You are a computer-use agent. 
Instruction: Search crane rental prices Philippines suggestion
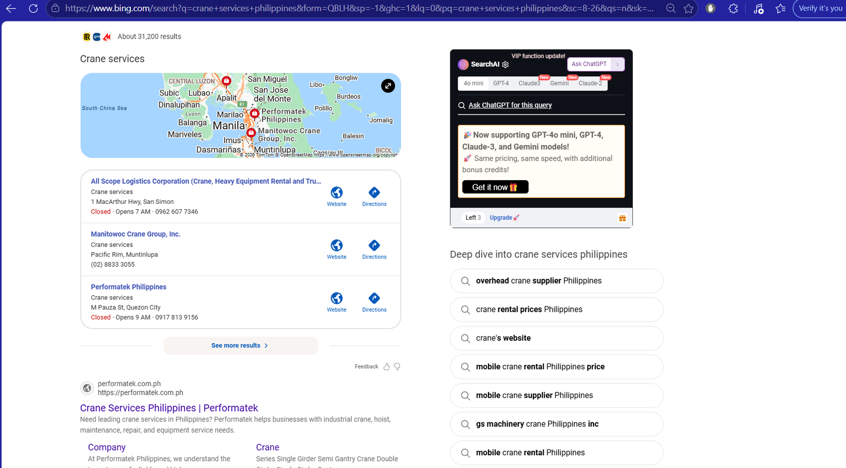(556, 310)
